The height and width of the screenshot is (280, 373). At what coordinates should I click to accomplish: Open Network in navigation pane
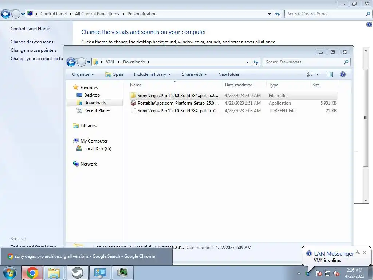tap(89, 164)
